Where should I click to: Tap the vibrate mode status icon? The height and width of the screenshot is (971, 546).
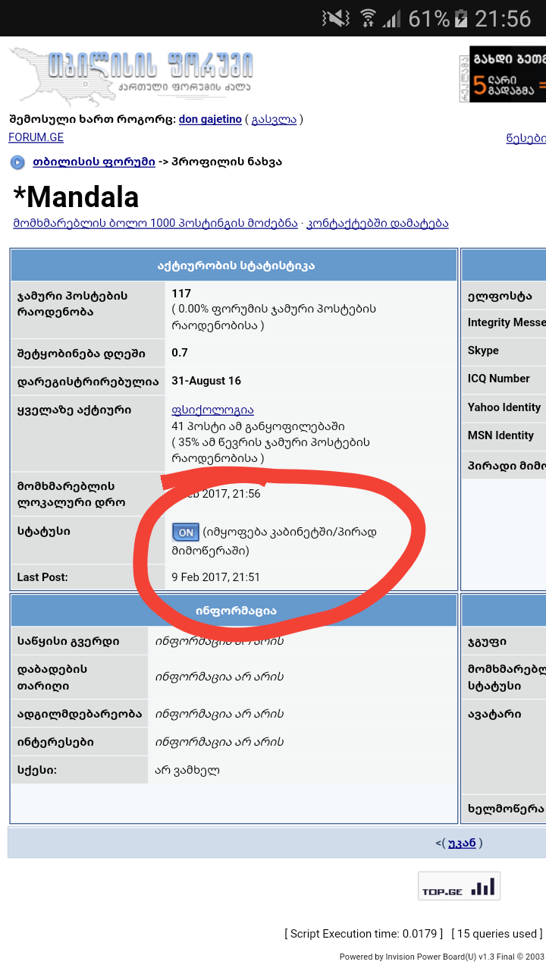(336, 18)
